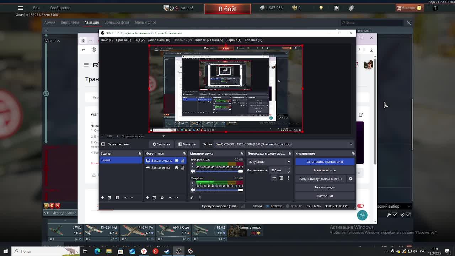
Task: Open the Экран monitor selection dropdown
Action: pos(283,144)
